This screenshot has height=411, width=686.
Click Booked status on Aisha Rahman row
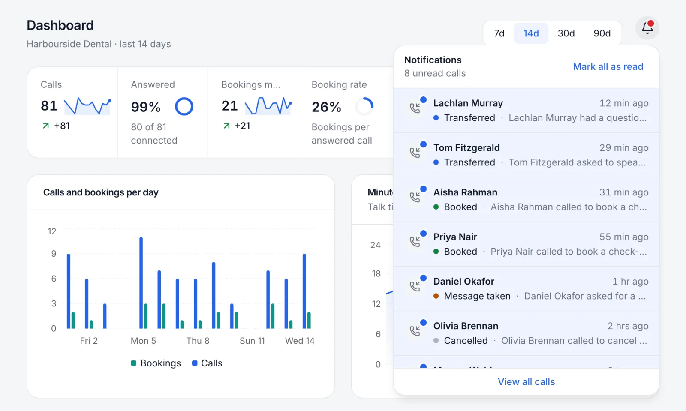[455, 207]
